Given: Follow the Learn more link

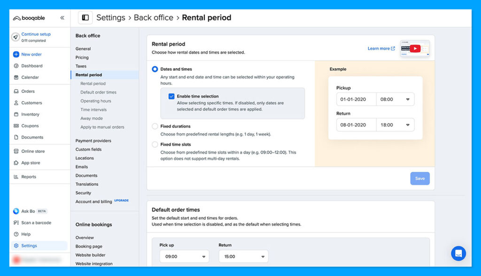Looking at the screenshot, I should point(379,48).
